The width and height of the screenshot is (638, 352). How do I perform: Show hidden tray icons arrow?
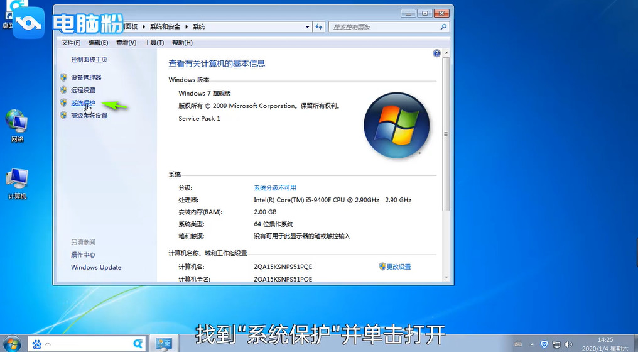532,344
